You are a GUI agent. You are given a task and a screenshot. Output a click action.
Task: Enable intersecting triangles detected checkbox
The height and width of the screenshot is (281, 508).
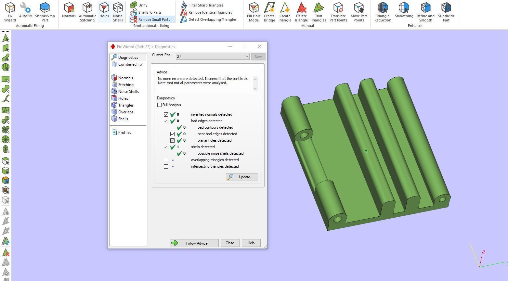pos(166,166)
